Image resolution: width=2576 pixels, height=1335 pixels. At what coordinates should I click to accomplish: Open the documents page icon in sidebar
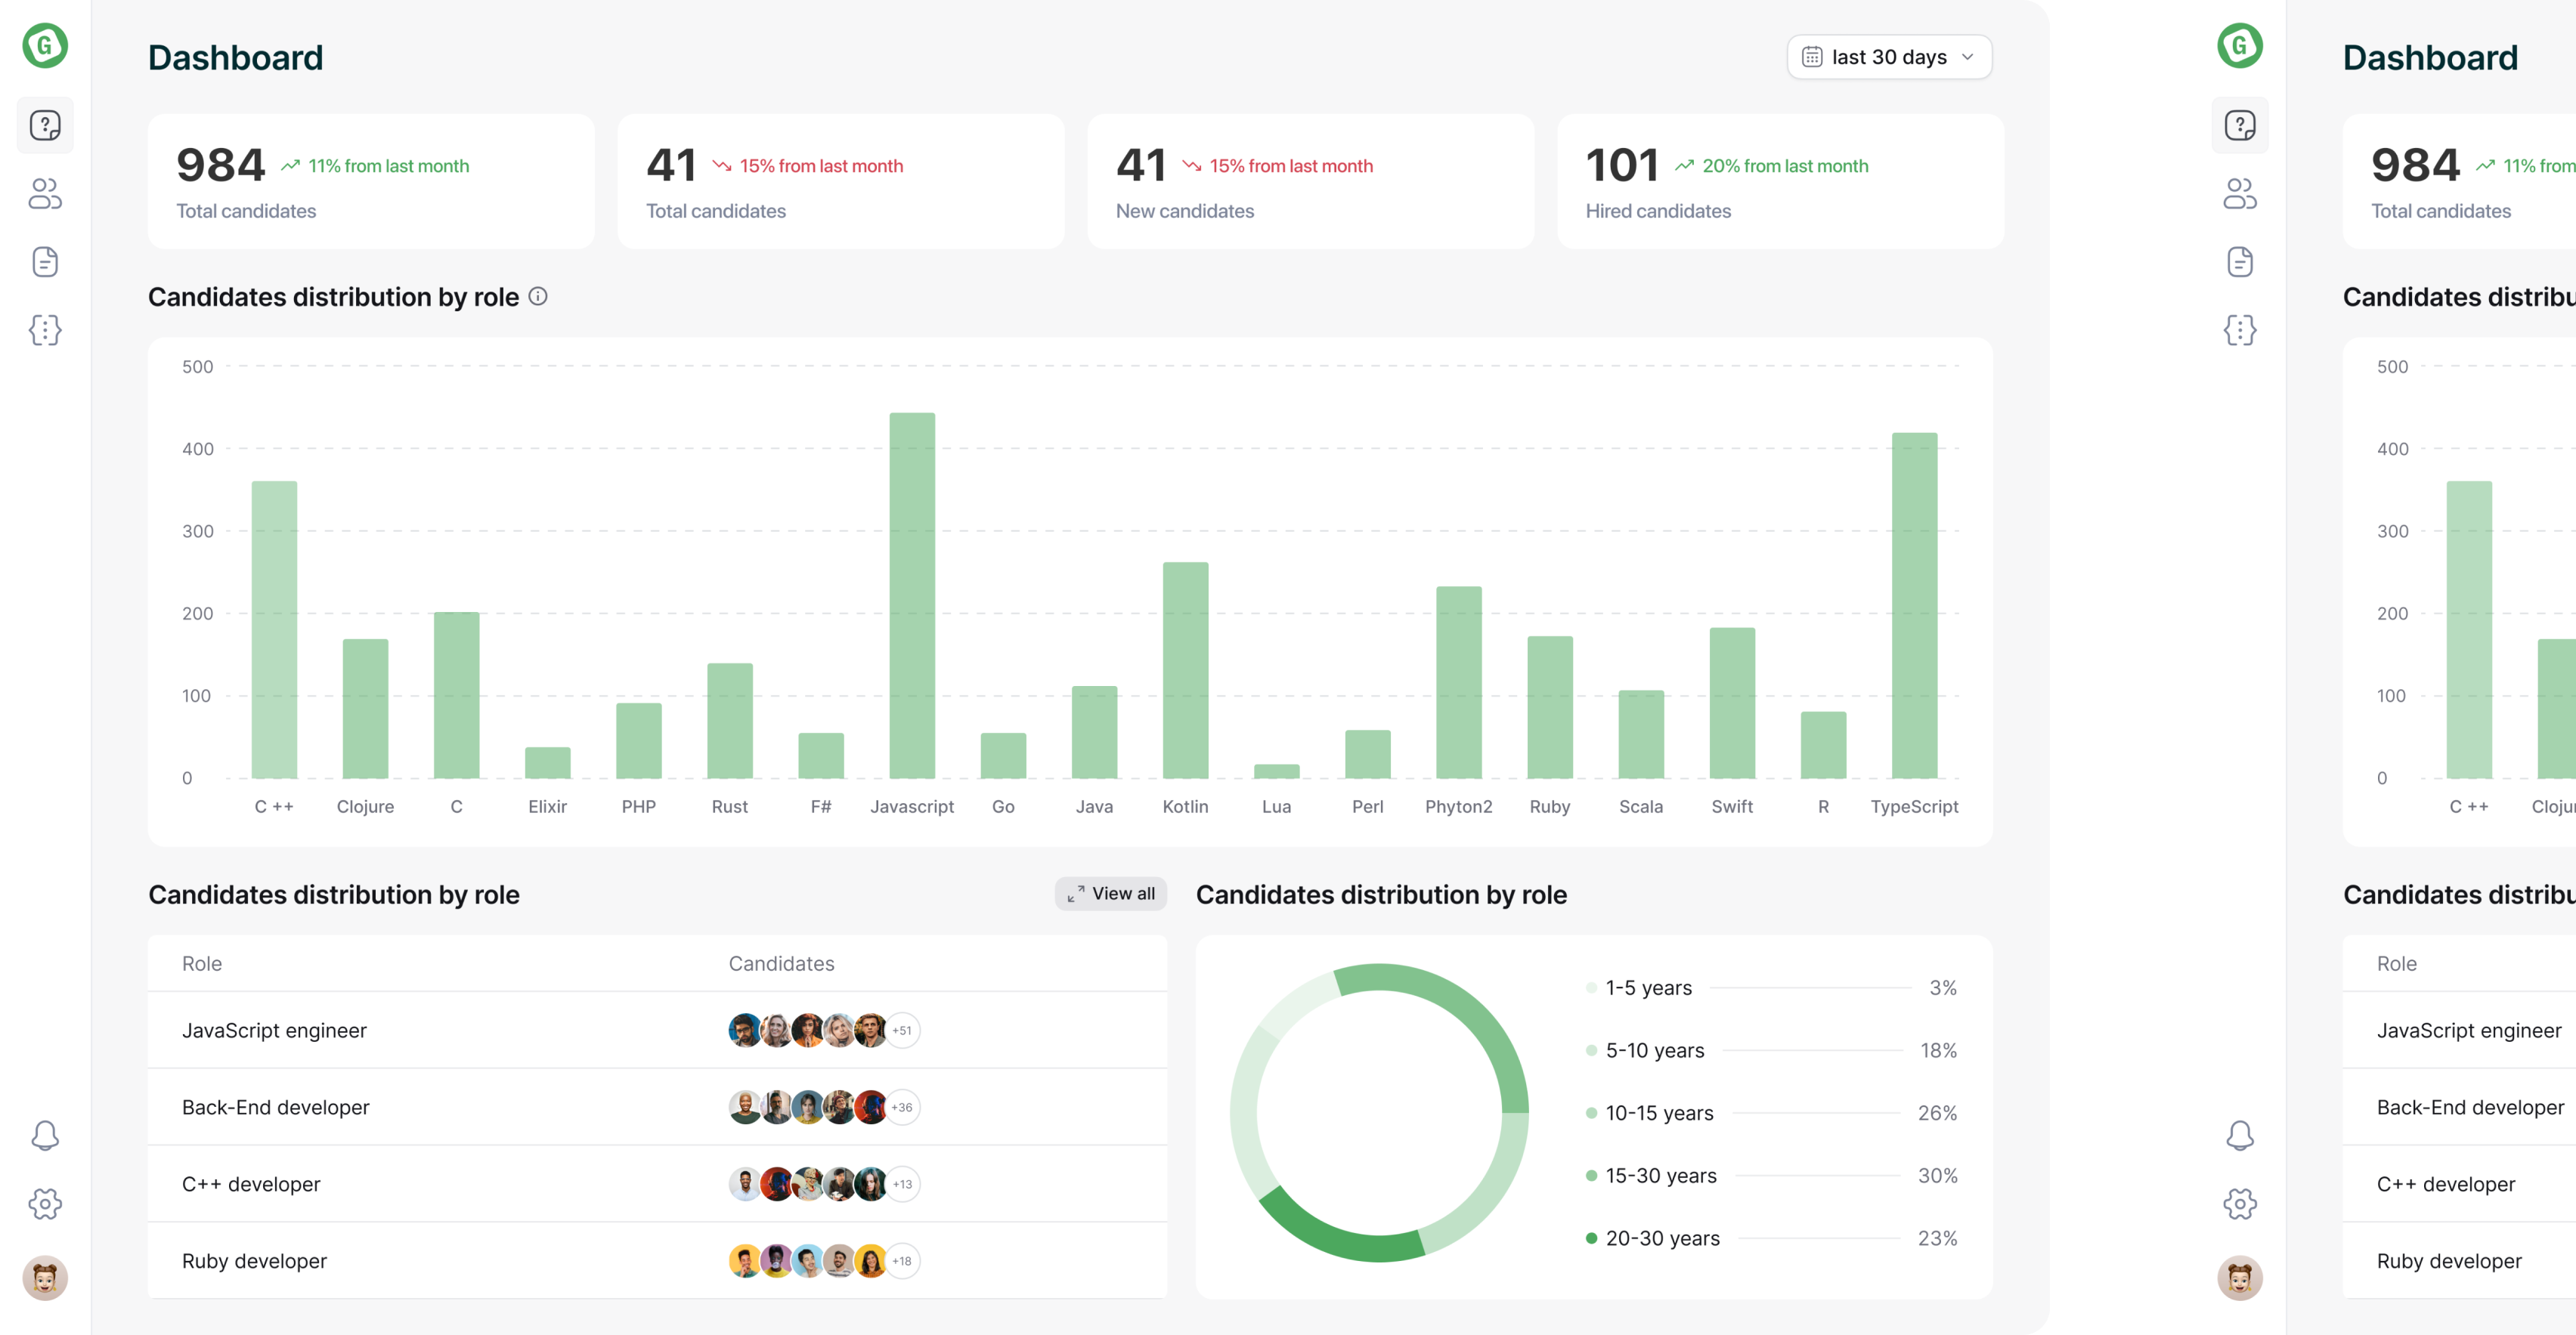(x=45, y=262)
